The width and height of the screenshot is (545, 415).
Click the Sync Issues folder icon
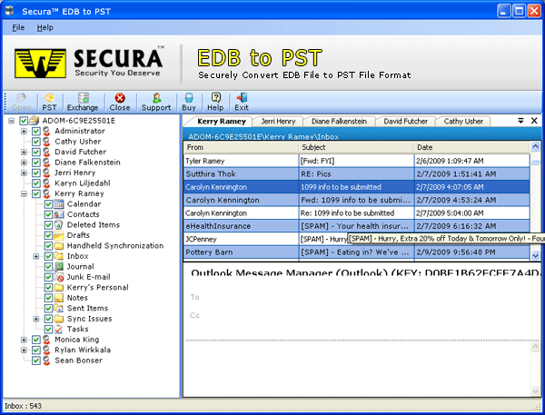(59, 319)
